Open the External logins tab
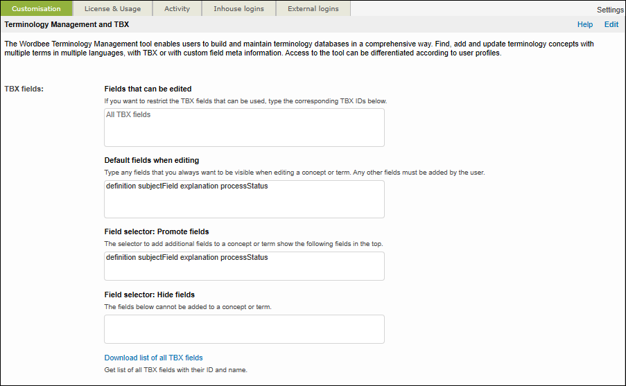 (x=313, y=9)
